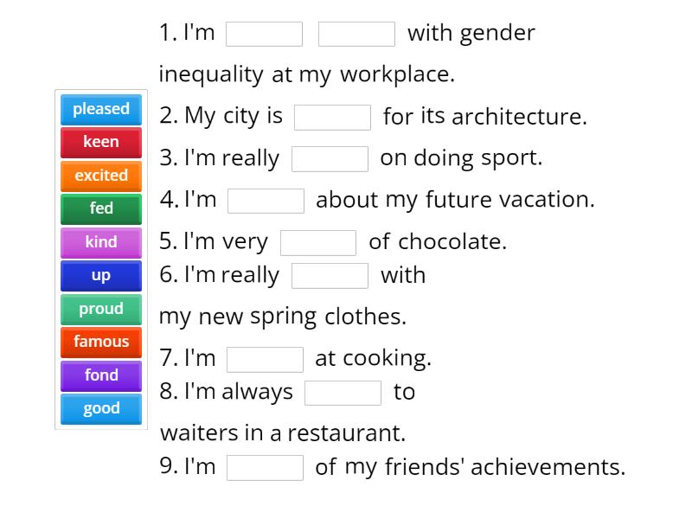
Task: Click the blank before "of chocolate"
Action: pos(318,241)
